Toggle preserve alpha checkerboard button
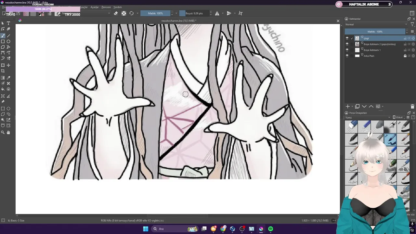The image size is (416, 234). click(124, 13)
